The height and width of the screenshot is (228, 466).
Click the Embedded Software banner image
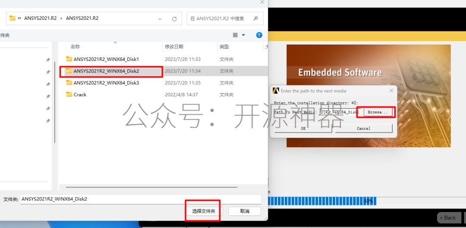pyautogui.click(x=368, y=96)
